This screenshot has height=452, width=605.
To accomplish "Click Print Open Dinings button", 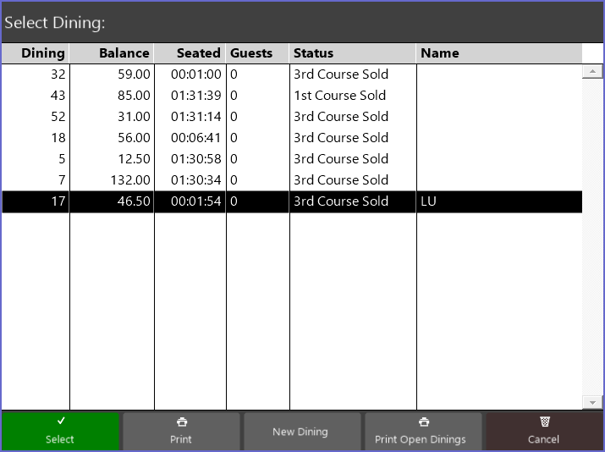I will (421, 431).
